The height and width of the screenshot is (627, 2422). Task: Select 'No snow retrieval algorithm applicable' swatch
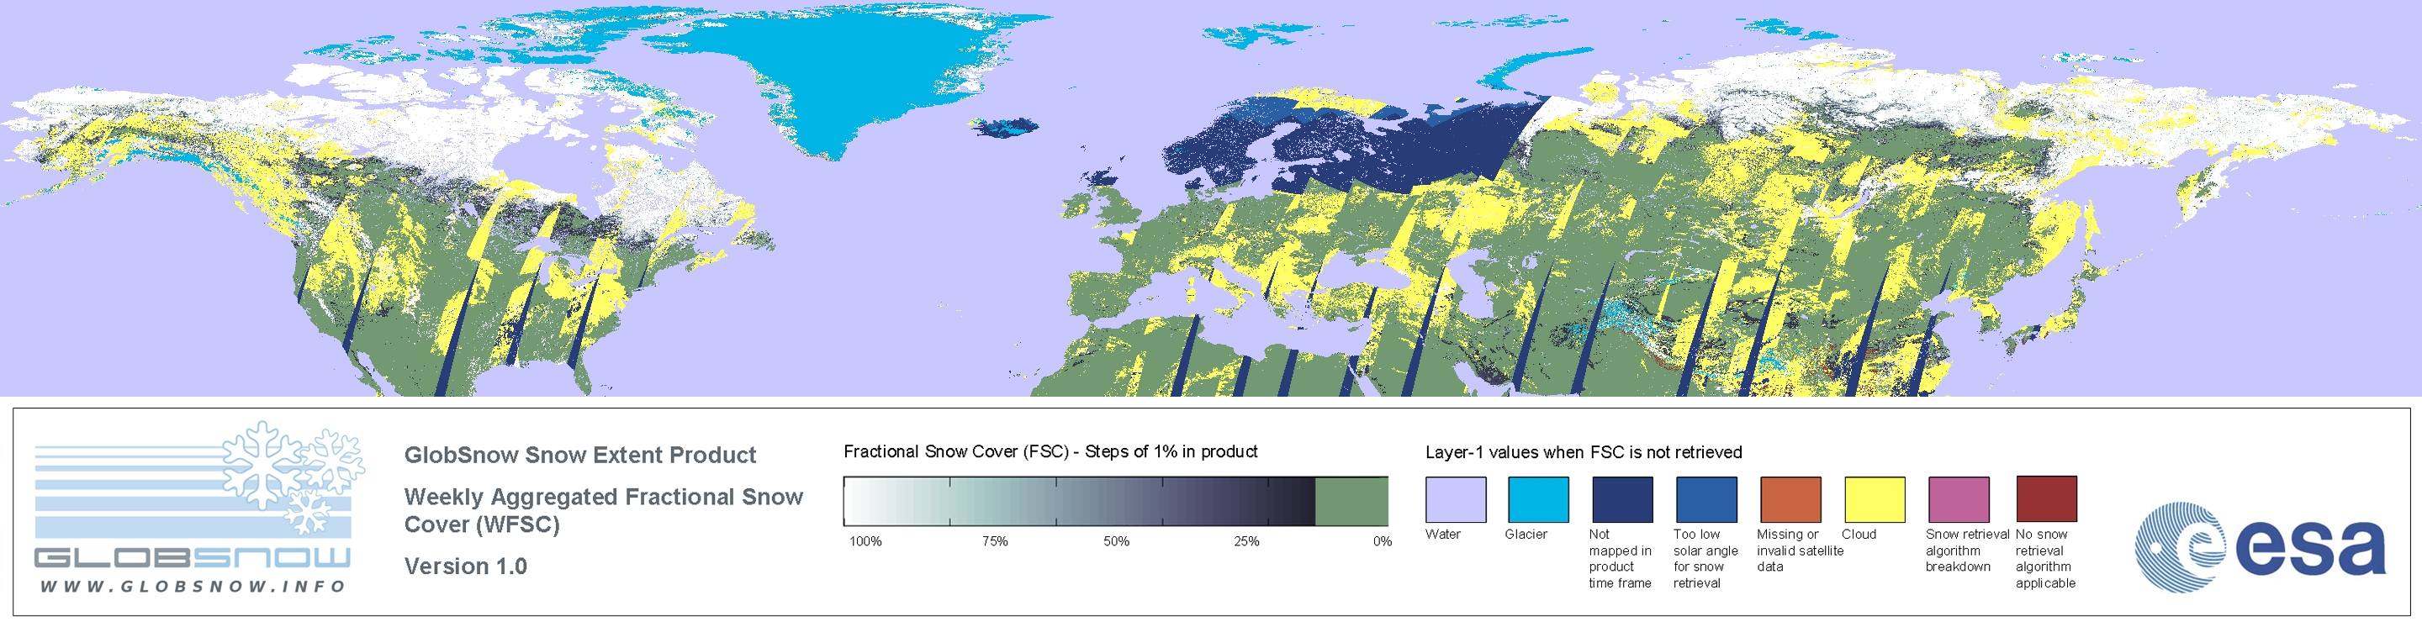[x=2047, y=499]
